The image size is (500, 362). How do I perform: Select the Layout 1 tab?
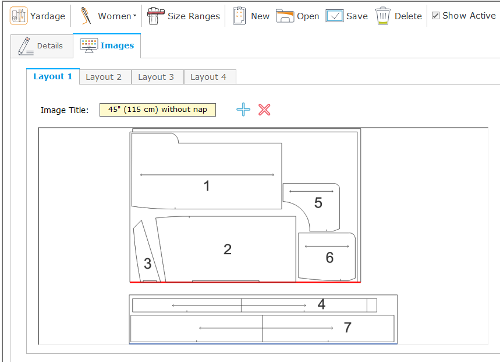click(x=52, y=76)
